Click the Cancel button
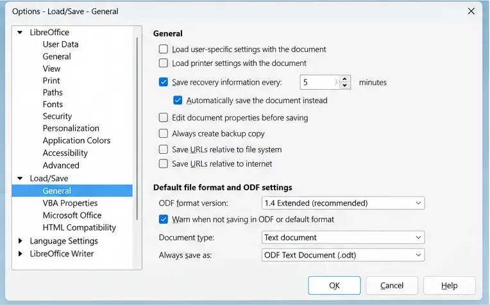 (392, 285)
